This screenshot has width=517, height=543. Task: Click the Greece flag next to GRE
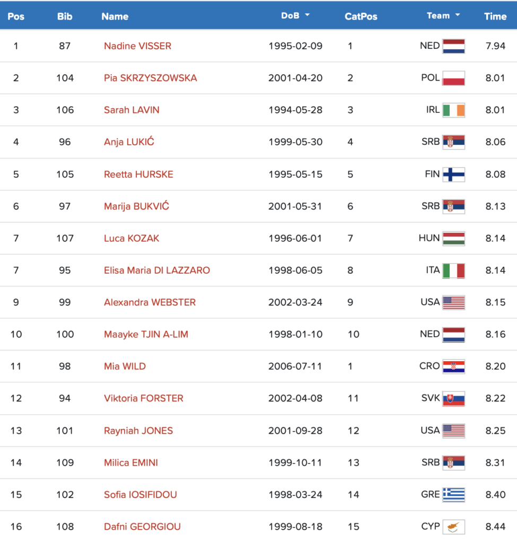(453, 495)
